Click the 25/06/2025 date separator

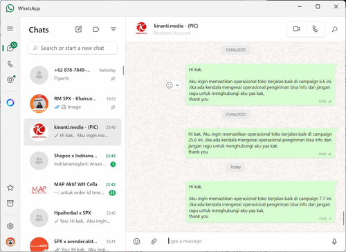(235, 114)
